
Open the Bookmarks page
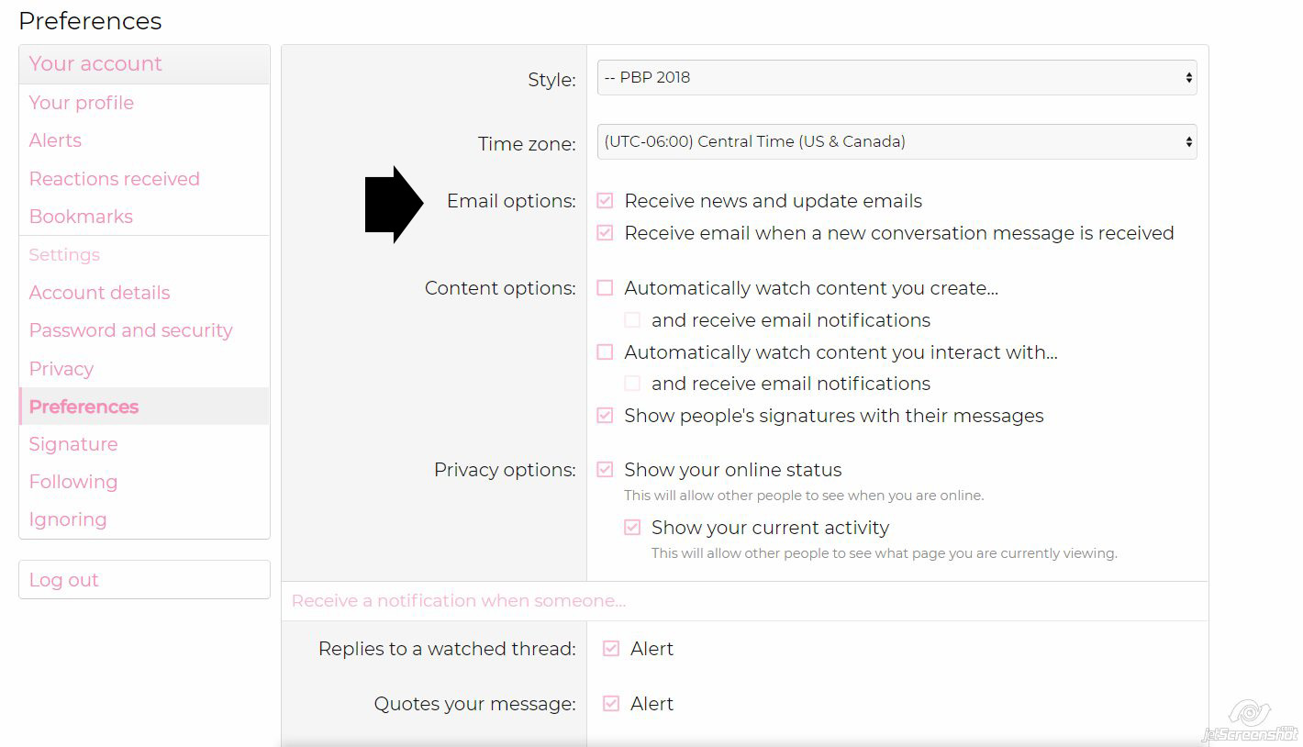pos(82,217)
